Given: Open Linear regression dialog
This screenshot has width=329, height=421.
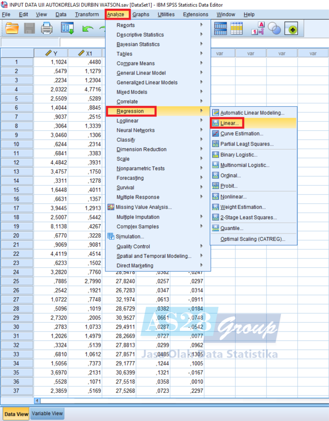Looking at the screenshot, I should pos(231,123).
